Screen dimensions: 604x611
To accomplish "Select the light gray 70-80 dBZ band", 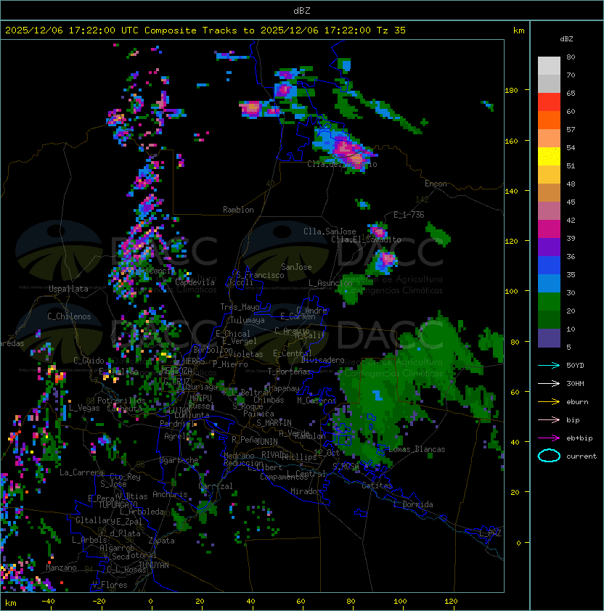I will (x=549, y=66).
